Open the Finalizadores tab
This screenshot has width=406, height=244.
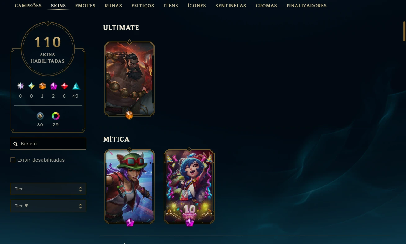click(x=306, y=6)
